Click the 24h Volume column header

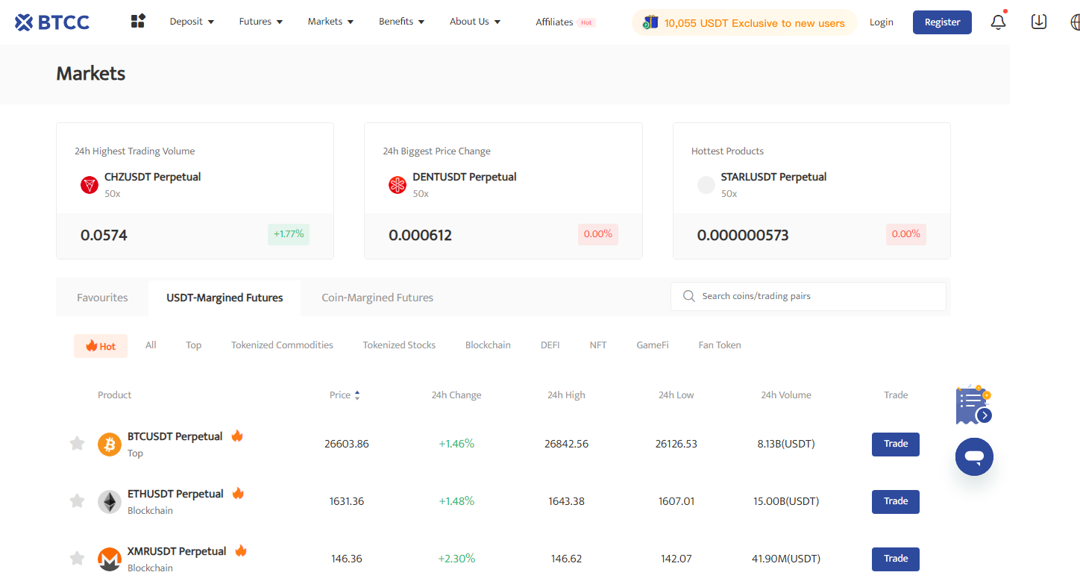(x=786, y=395)
